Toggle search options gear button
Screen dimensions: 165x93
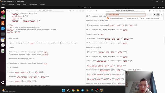point(158,15)
